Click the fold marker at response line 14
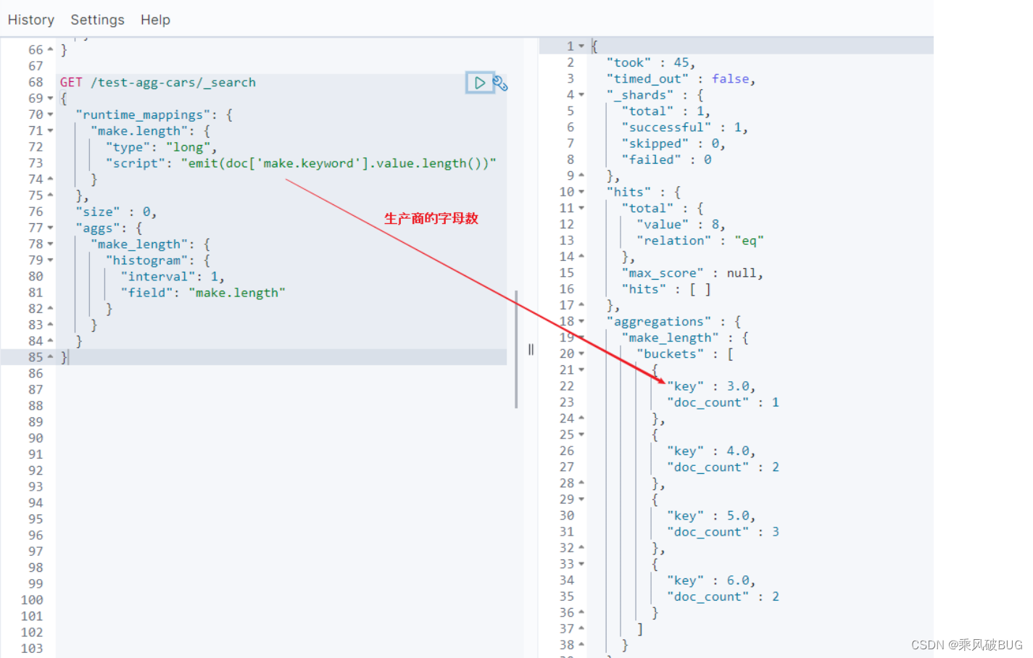The image size is (1033, 658). [x=581, y=257]
